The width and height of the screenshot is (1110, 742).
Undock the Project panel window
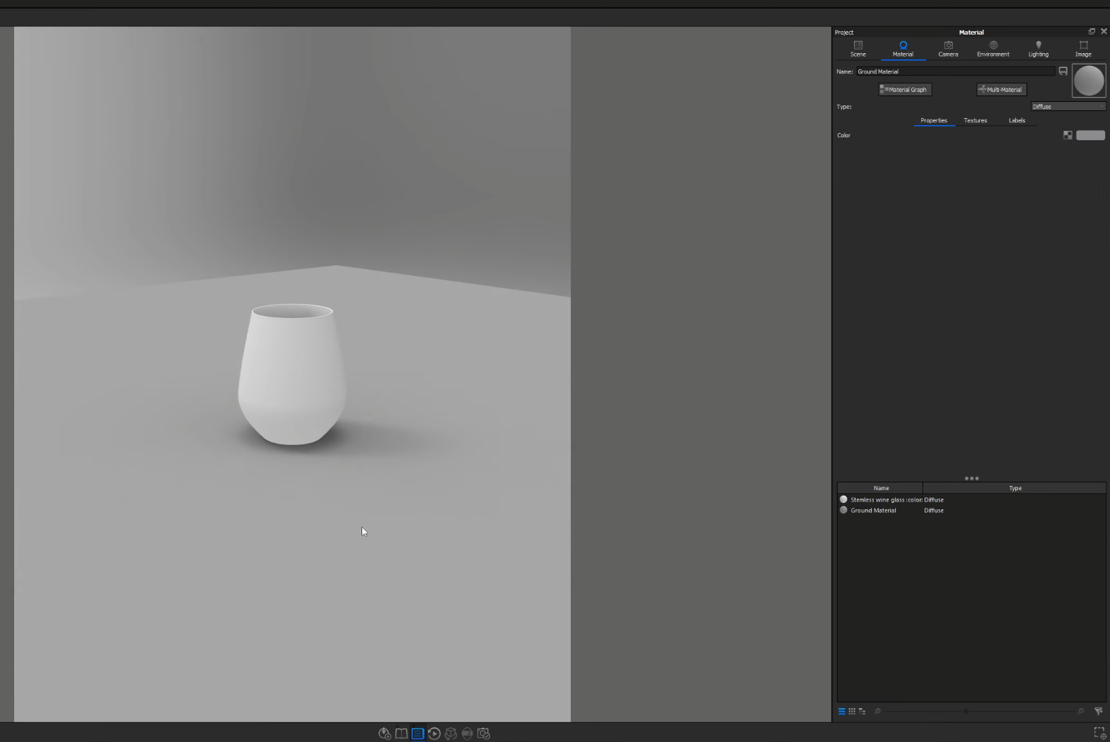click(1092, 32)
